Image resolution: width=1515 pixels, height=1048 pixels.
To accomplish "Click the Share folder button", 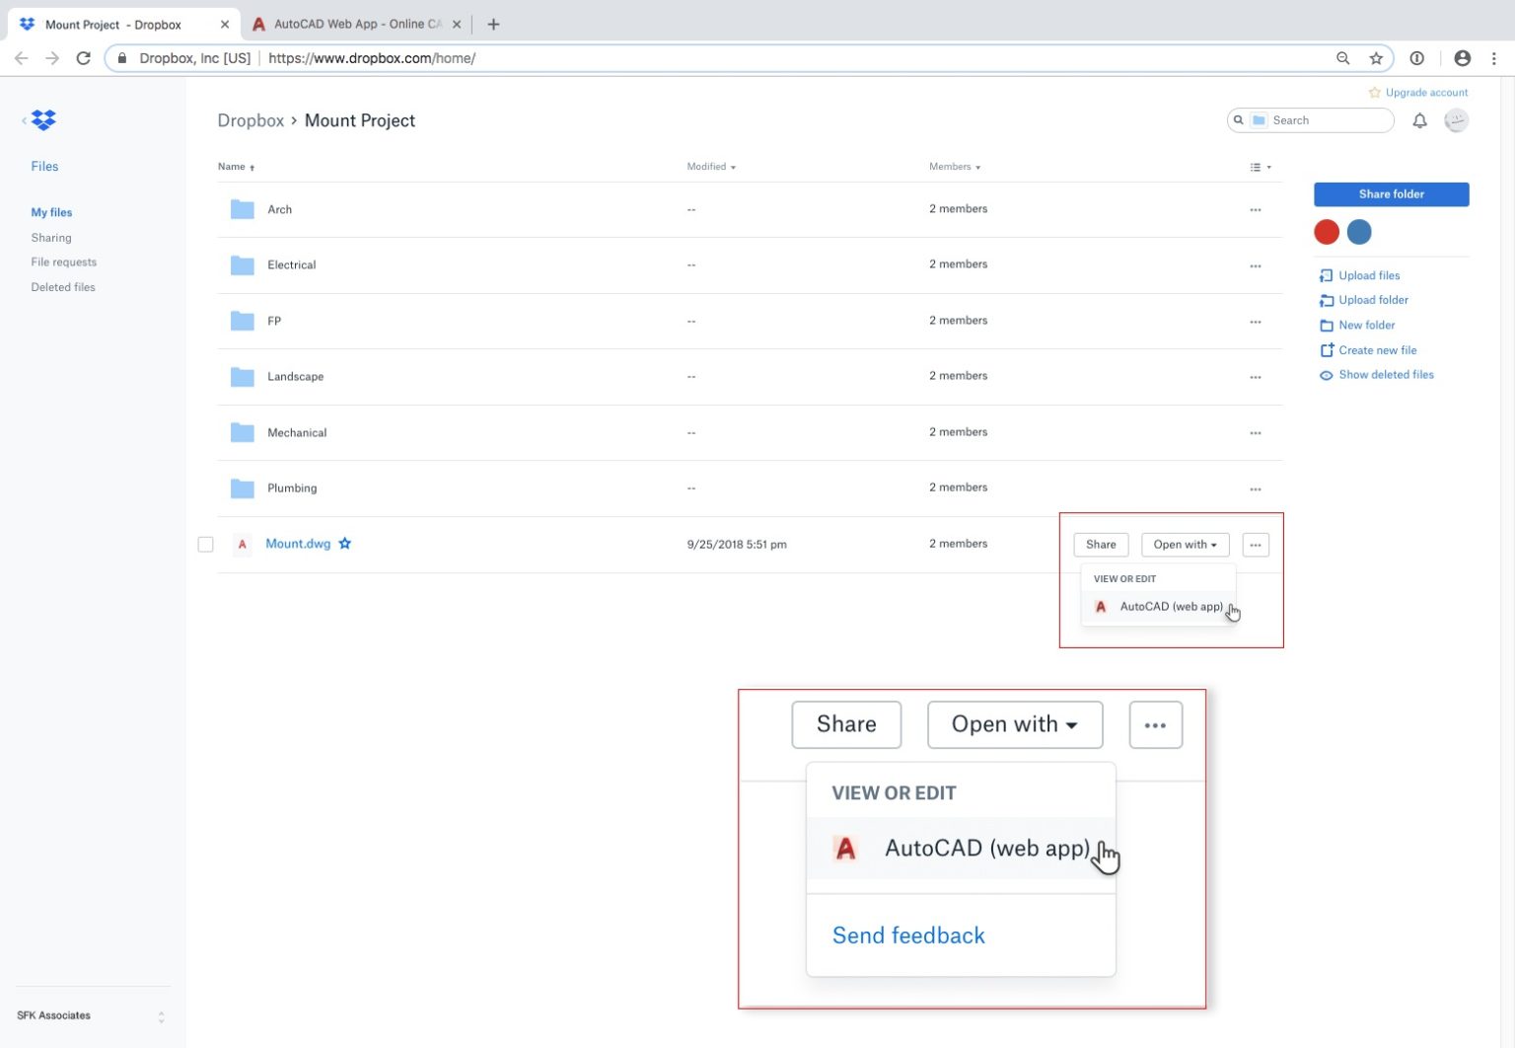I will pos(1391,194).
